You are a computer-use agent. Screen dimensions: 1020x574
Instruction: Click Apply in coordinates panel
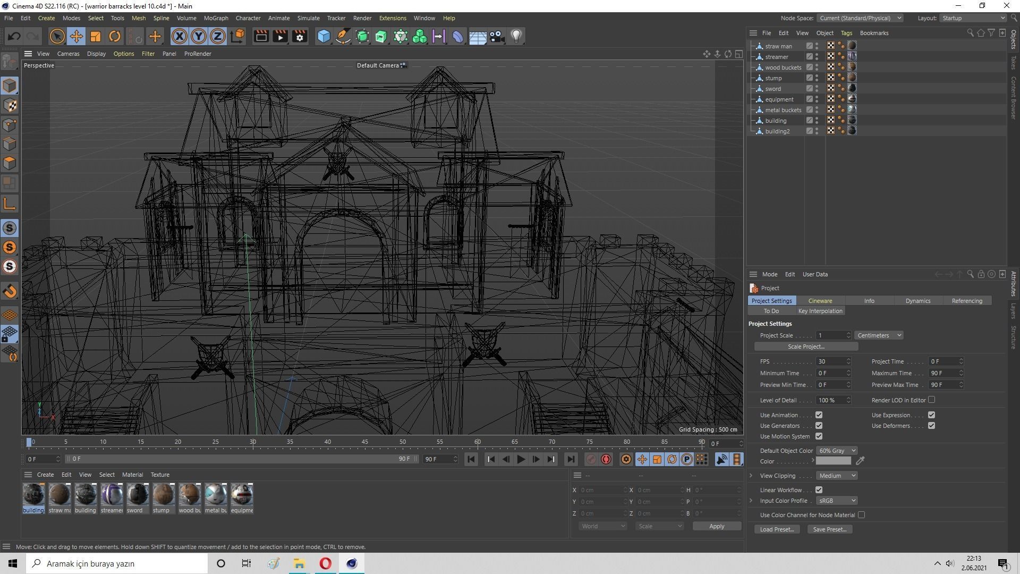pyautogui.click(x=717, y=526)
